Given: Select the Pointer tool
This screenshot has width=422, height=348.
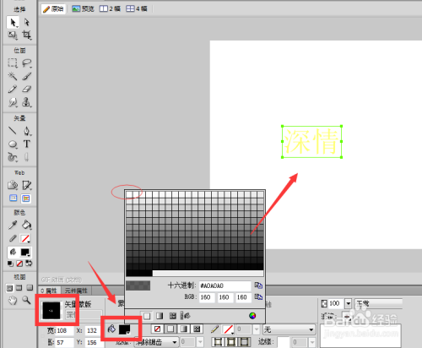Looking at the screenshot, I should click(13, 22).
